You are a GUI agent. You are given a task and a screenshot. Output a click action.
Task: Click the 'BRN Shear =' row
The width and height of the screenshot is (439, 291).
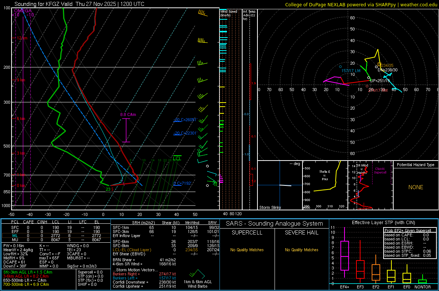(x=144, y=260)
